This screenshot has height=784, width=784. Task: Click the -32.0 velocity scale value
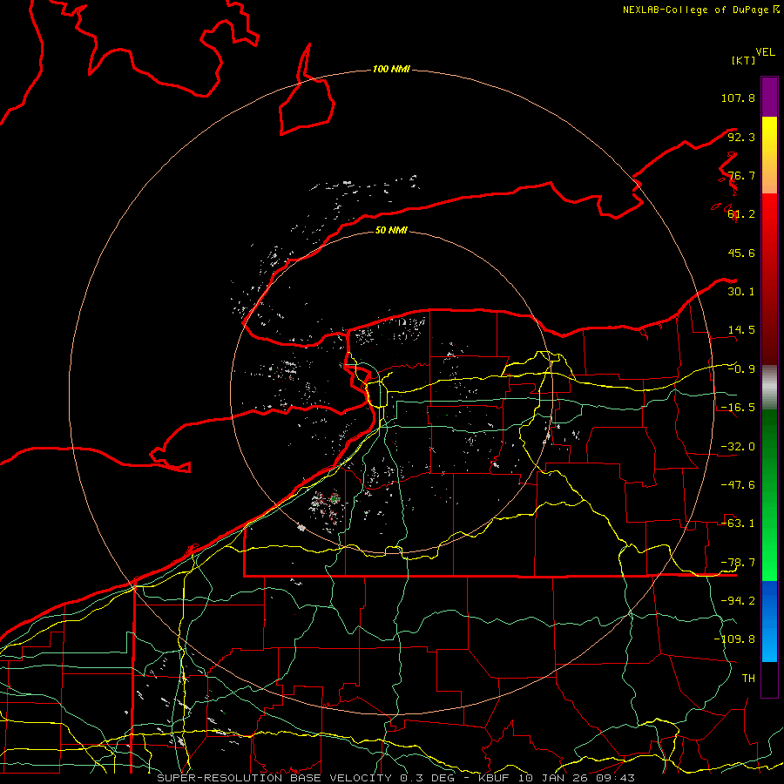(x=738, y=447)
